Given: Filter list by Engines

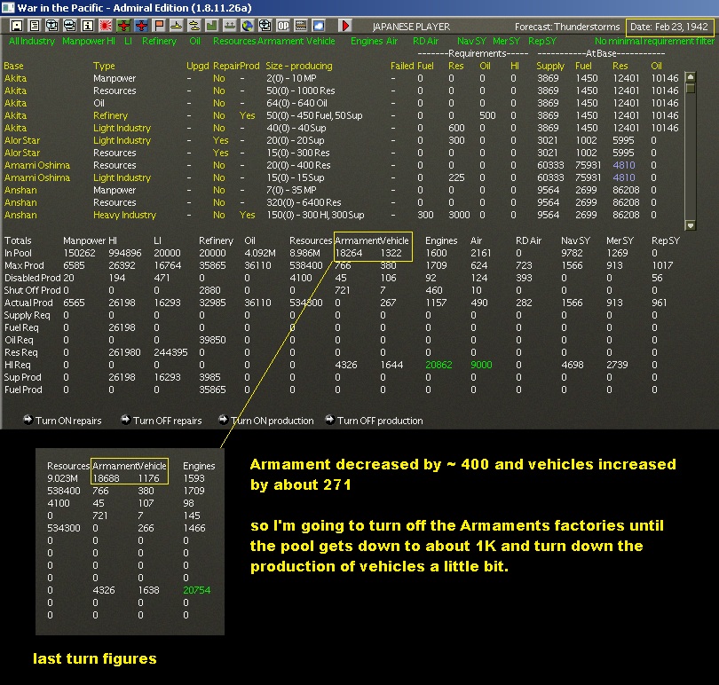Looking at the screenshot, I should coord(367,41).
